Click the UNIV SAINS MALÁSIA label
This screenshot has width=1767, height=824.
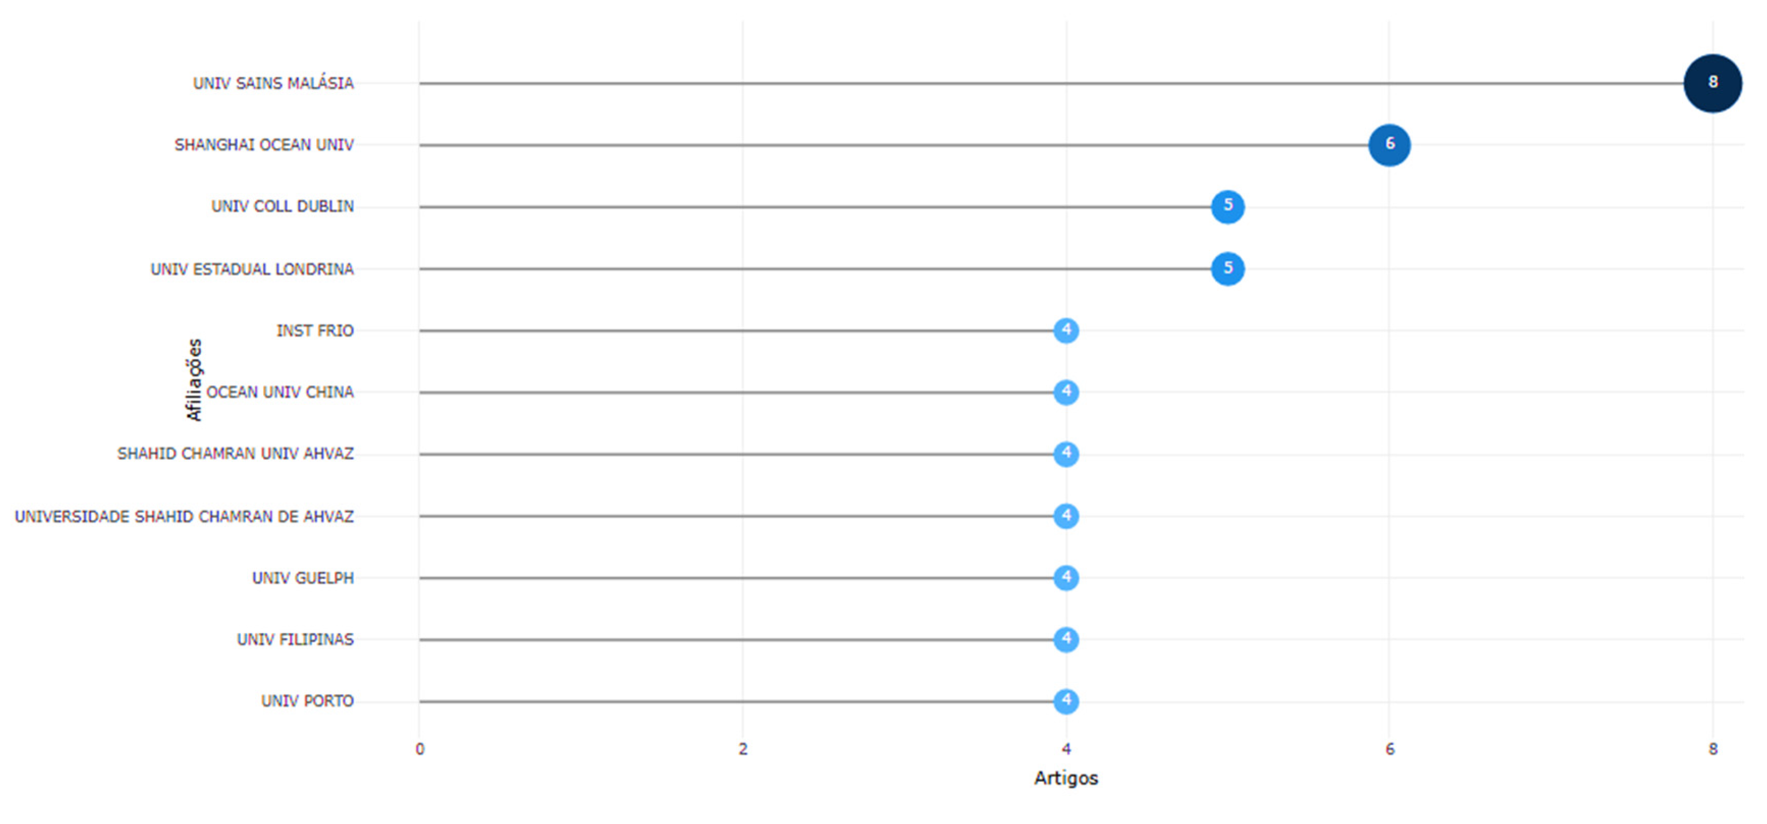(273, 83)
